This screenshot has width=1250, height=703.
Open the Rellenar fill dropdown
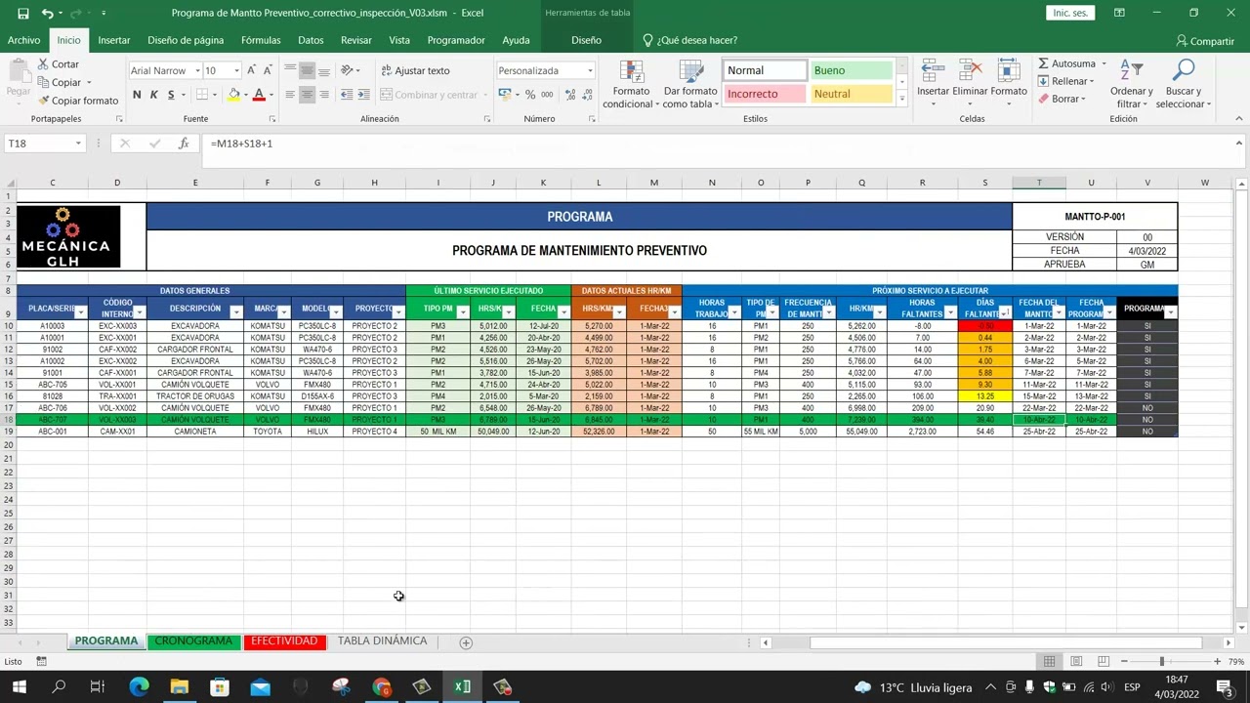(x=1068, y=82)
